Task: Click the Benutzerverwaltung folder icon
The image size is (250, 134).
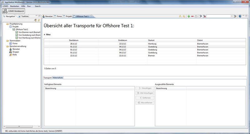Action: (x=7, y=46)
